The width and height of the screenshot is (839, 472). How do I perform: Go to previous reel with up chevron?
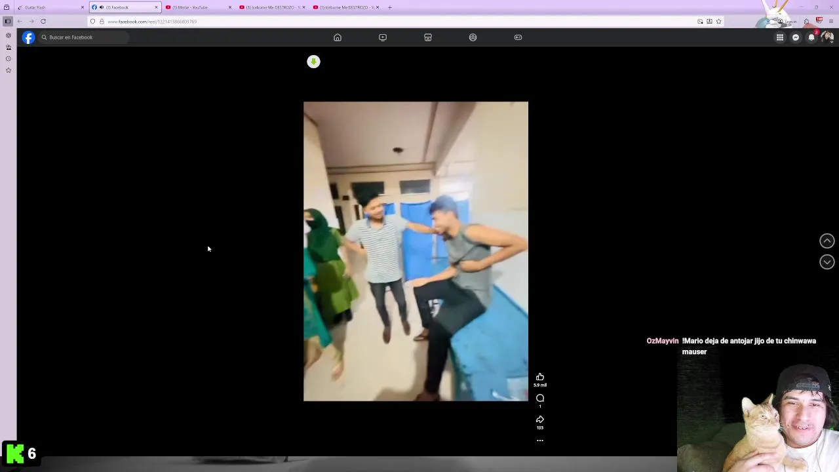(827, 241)
